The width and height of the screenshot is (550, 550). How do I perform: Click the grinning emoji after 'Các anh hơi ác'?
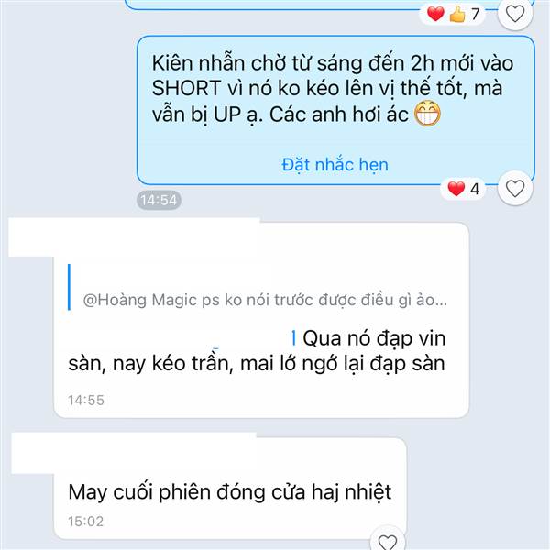point(427,114)
